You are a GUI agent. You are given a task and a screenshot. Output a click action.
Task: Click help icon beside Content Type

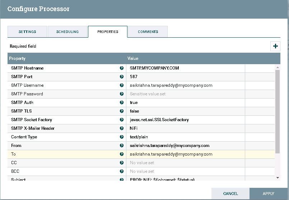(122, 137)
